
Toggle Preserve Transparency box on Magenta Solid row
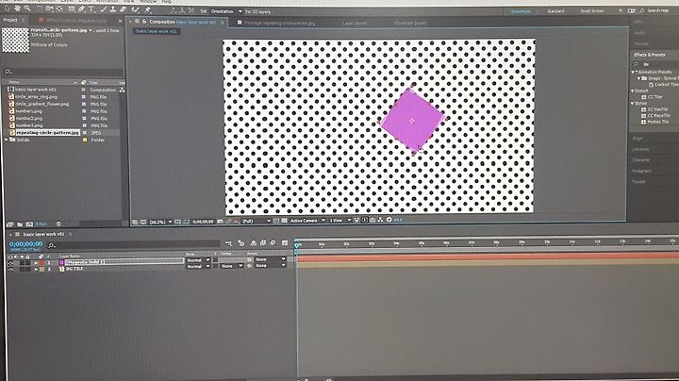(215, 259)
